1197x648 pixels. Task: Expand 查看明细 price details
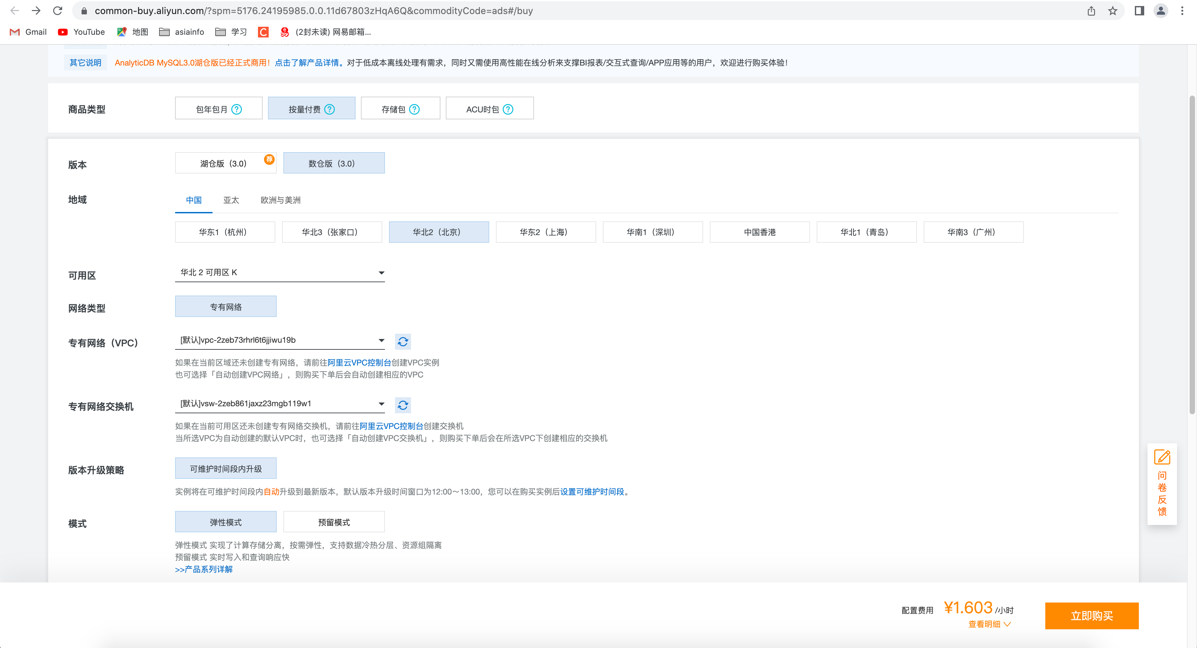tap(990, 624)
